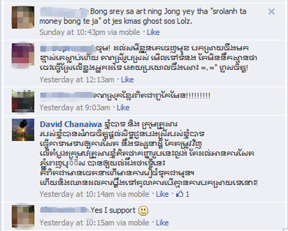Like the Yesterday 9:03am comment
The height and width of the screenshot is (231, 288).
click(x=123, y=107)
